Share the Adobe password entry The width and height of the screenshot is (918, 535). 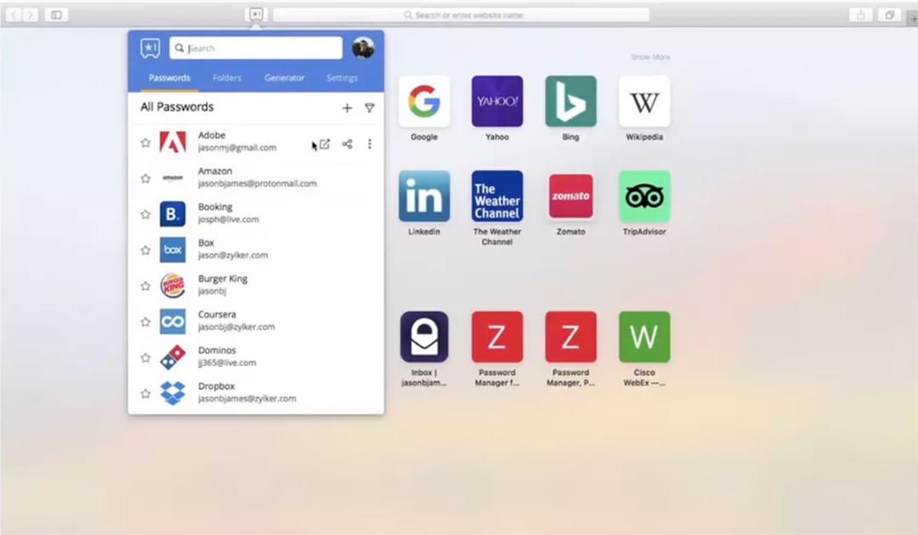[347, 144]
